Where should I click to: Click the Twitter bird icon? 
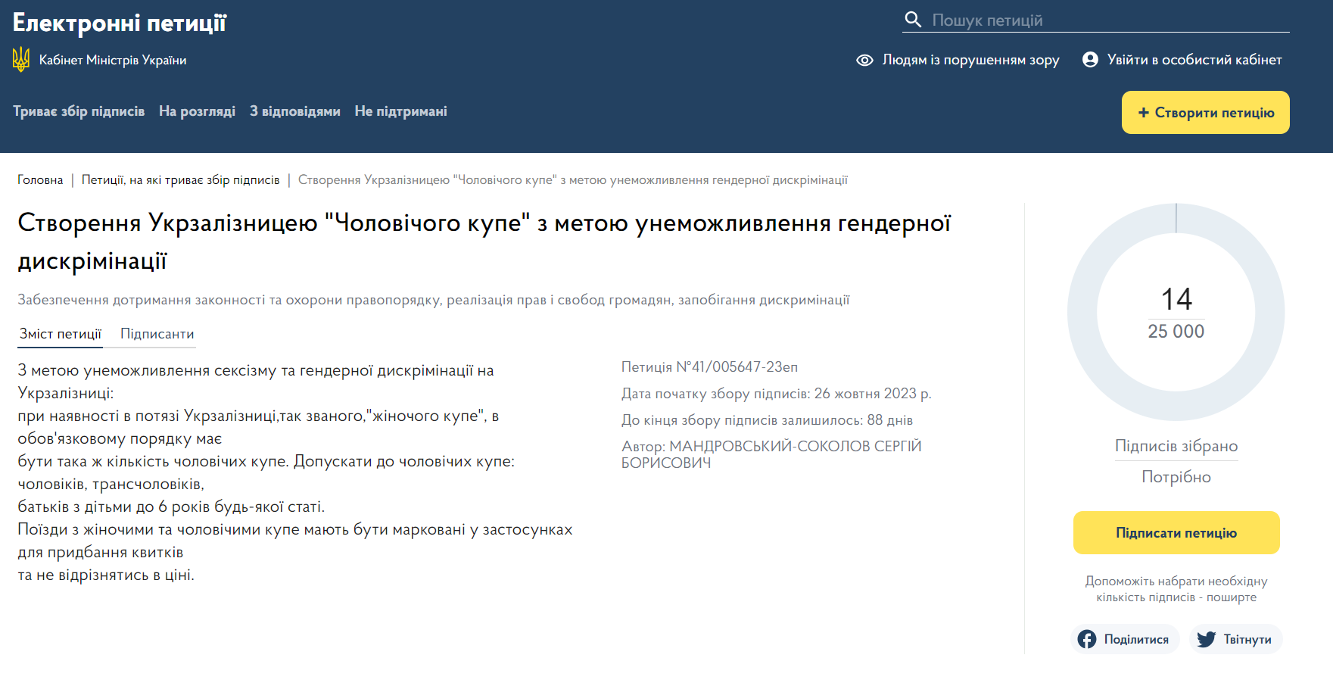(x=1207, y=639)
